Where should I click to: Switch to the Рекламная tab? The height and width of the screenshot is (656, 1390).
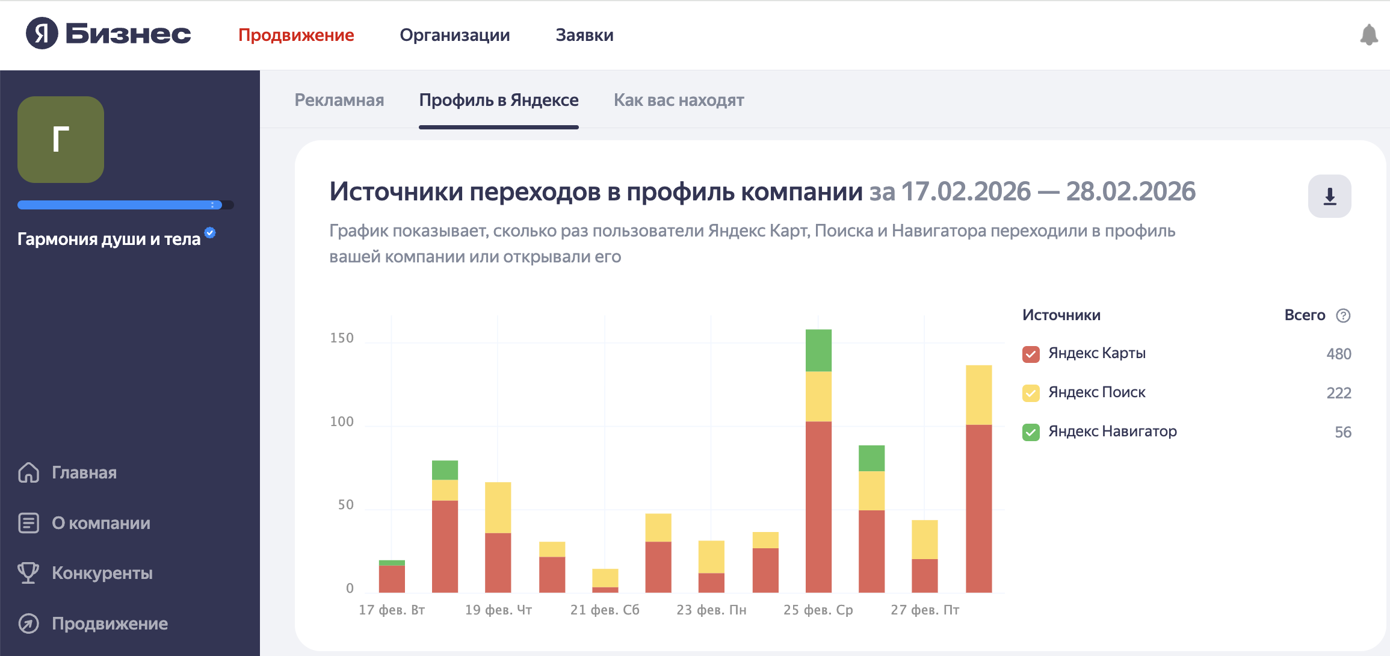click(339, 100)
